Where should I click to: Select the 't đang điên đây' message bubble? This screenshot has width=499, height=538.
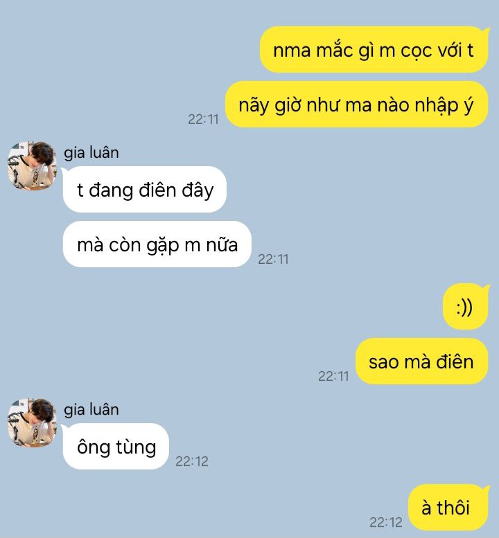click(145, 190)
